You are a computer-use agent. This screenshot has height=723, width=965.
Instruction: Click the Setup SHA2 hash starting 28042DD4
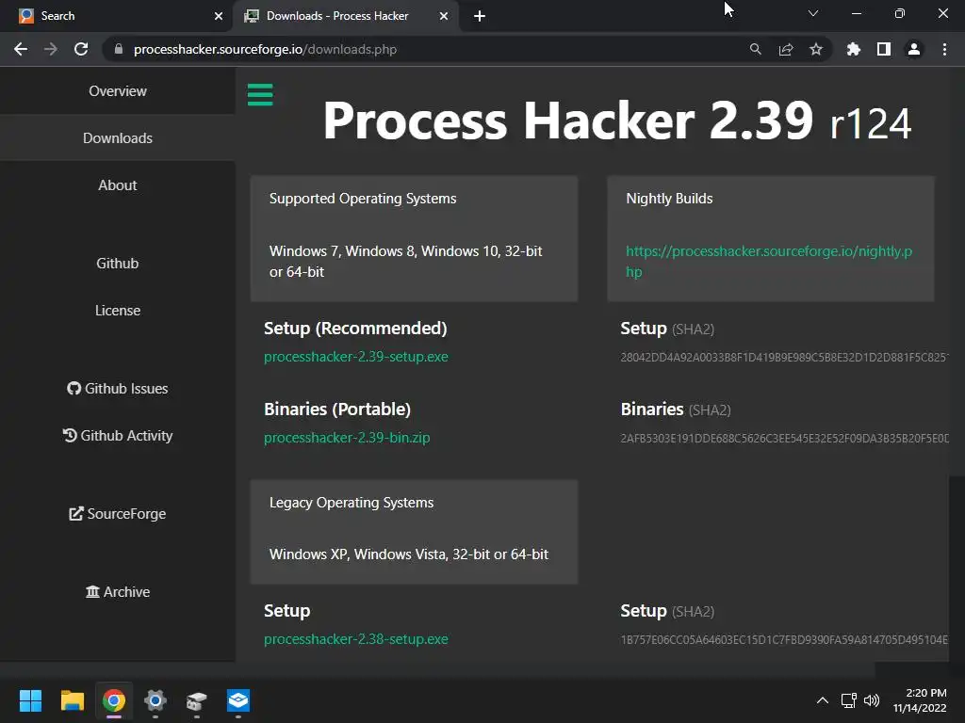pyautogui.click(x=784, y=357)
